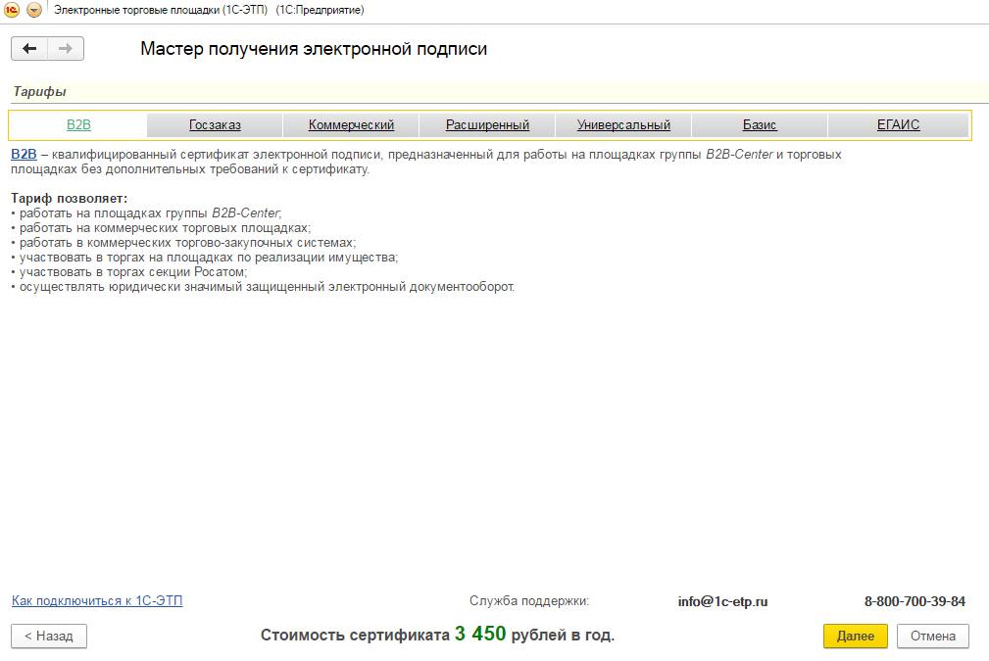Select the ЕГАИС tariff tab
Viewport: 989px width, 661px height.
point(898,124)
